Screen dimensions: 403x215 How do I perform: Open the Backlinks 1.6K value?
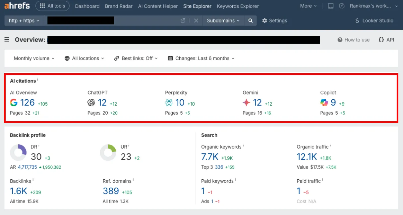click(x=19, y=191)
